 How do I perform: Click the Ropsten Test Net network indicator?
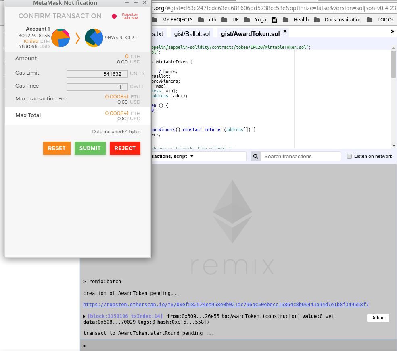point(125,16)
